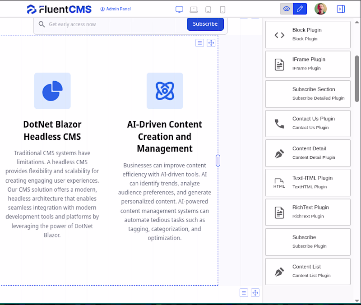Image resolution: width=361 pixels, height=305 pixels.
Task: Open the Admin Panel link
Action: [116, 9]
